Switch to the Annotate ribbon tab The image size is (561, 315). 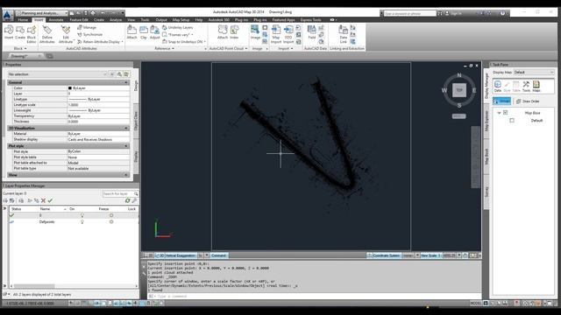click(56, 20)
